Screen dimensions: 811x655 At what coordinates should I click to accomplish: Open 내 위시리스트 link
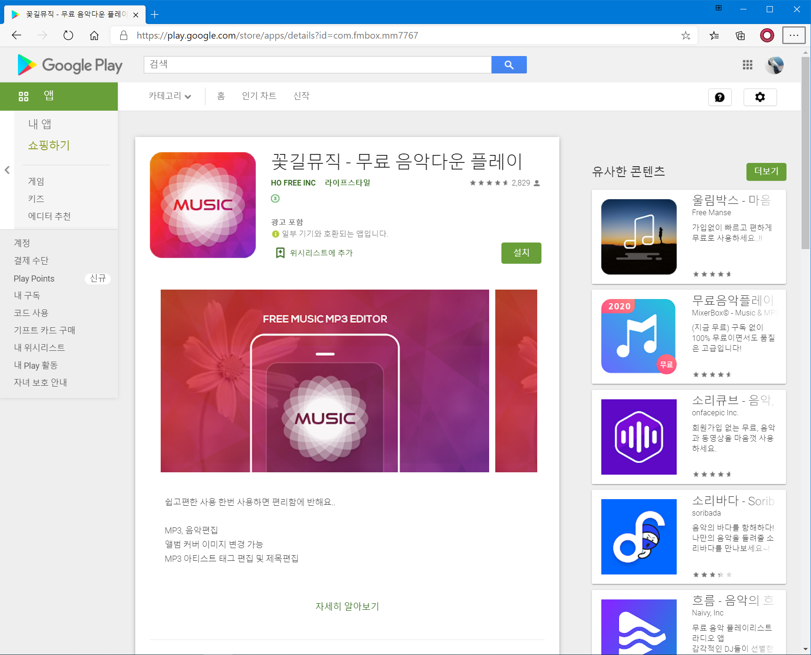click(40, 348)
